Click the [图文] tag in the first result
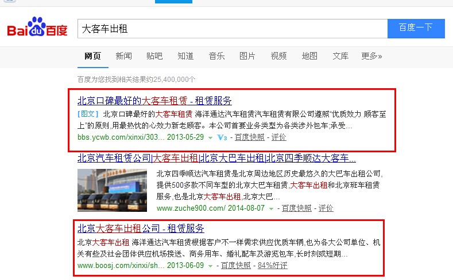Screen dimensions: 453x280 pyautogui.click(x=88, y=114)
